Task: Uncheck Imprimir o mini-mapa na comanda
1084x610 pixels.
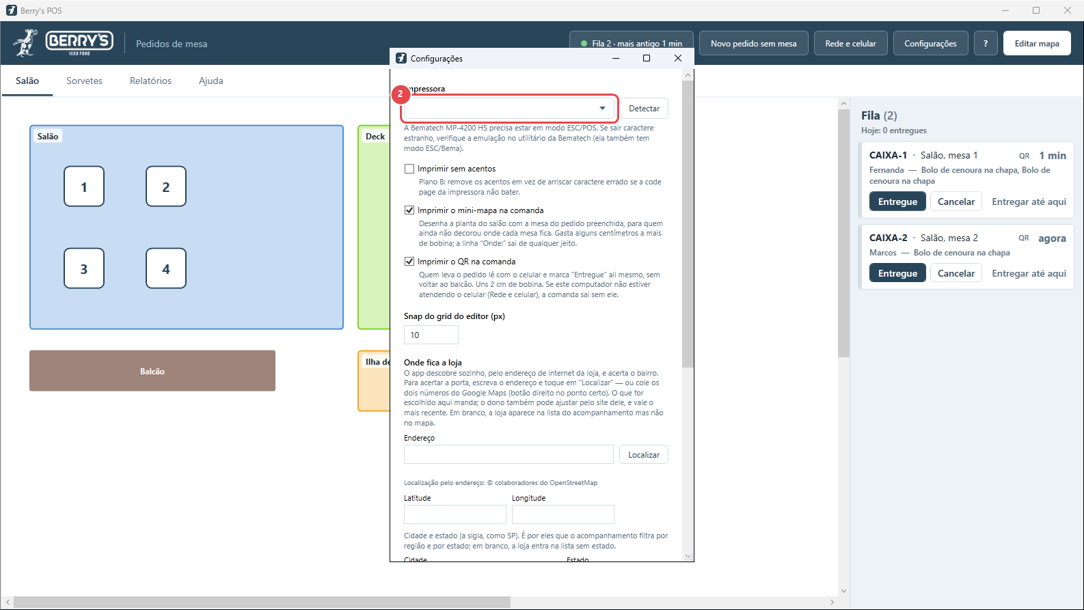Action: click(409, 210)
